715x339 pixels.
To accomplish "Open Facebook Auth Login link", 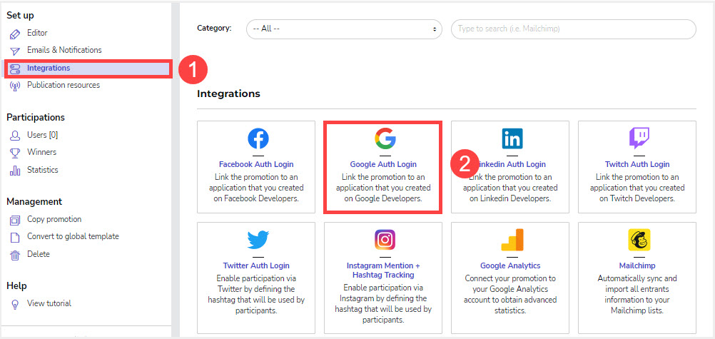I will pyautogui.click(x=256, y=164).
